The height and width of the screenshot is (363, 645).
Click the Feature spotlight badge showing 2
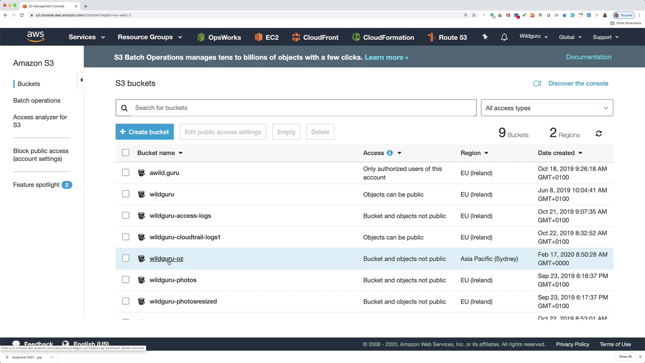(67, 185)
